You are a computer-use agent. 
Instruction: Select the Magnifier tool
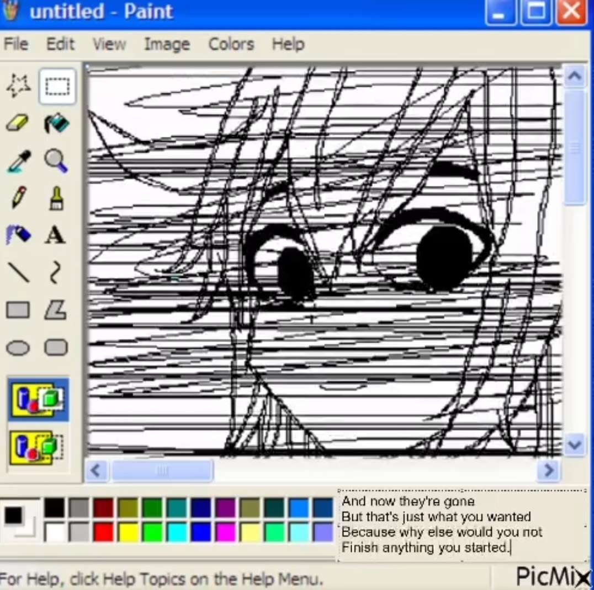click(x=56, y=161)
